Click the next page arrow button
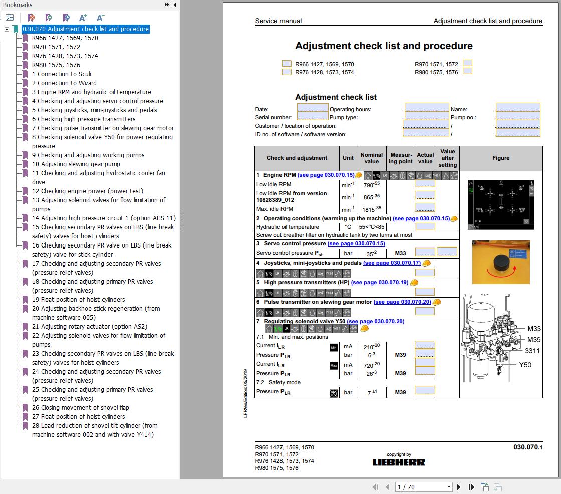Screen dimensions: 561x494 [x=459, y=486]
